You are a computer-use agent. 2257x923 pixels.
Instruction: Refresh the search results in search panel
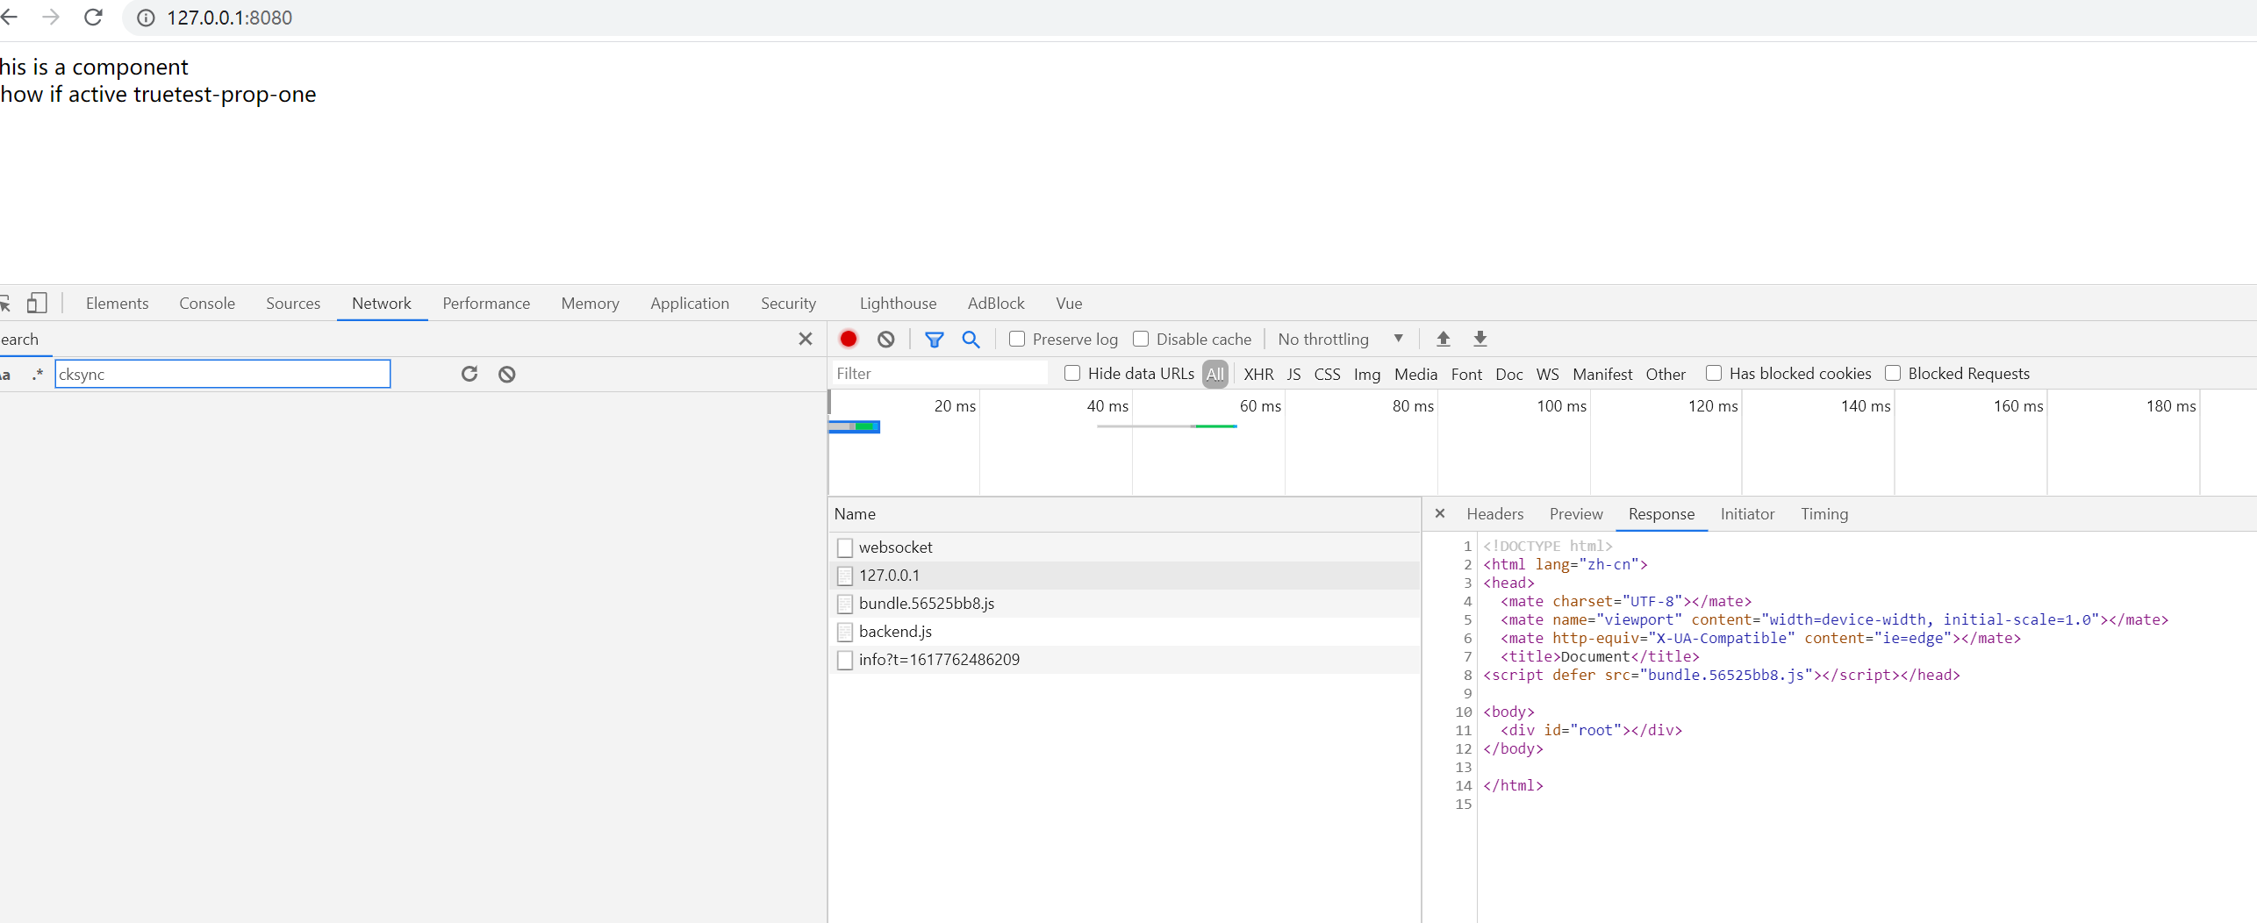point(469,374)
